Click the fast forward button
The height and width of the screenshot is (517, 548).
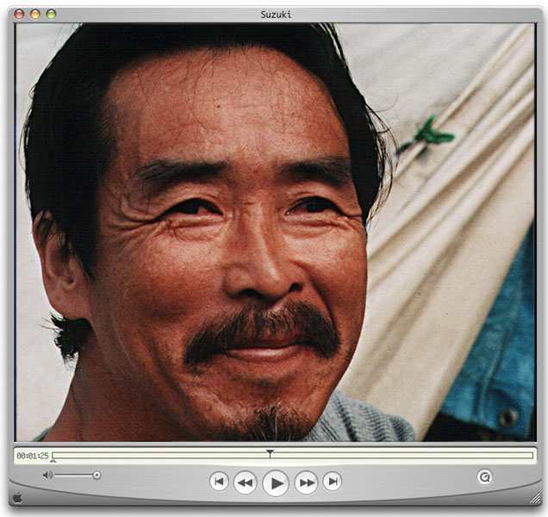(307, 483)
